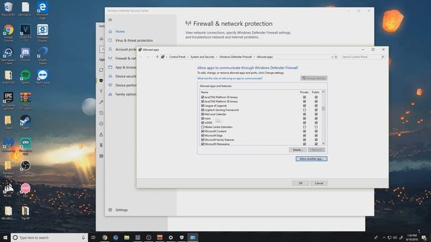Open File Explorer from taskbar
This screenshot has height=242, width=431.
pos(127,237)
